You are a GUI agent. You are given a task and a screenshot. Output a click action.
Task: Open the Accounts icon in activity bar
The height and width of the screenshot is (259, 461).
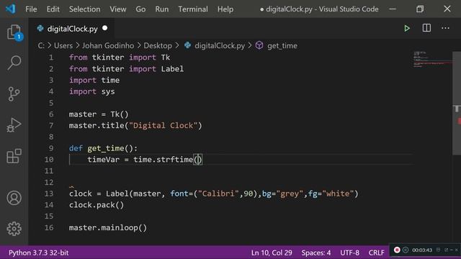(x=14, y=198)
